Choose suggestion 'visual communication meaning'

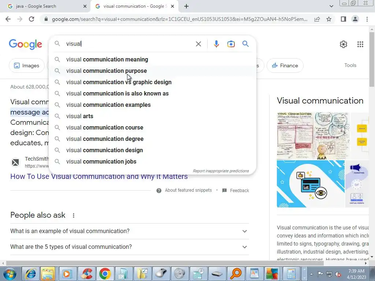[x=152, y=60]
